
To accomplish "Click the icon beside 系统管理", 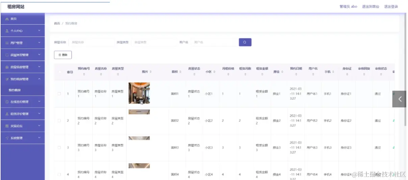I will click(7, 138).
